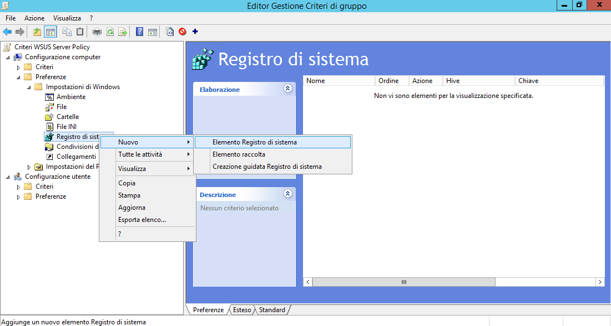Click the horizontal scrollbar right arrow
Viewport: 611px width, 326px height.
pos(600,282)
